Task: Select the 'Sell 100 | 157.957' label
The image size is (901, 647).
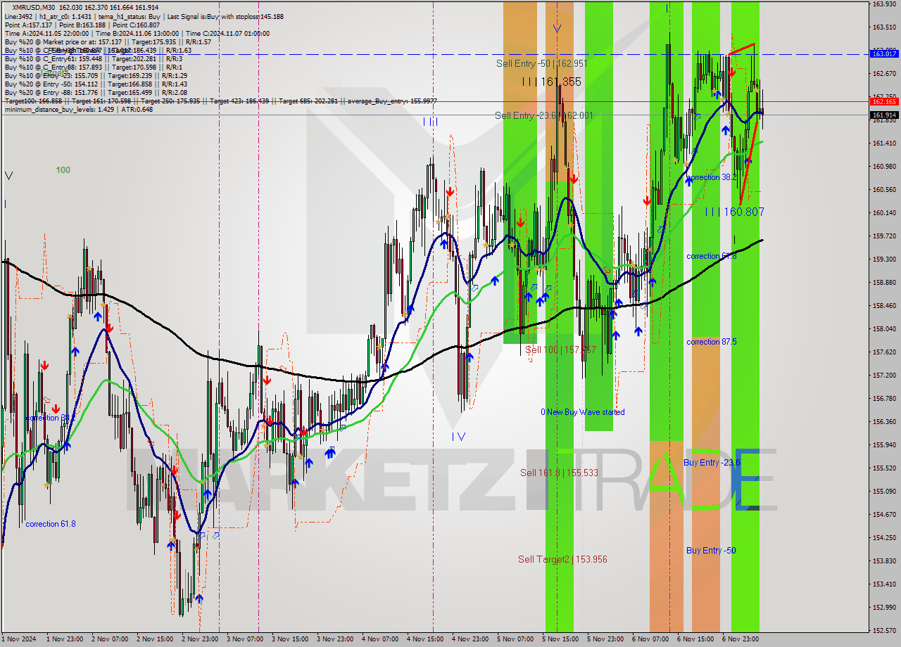Action: pyautogui.click(x=560, y=350)
